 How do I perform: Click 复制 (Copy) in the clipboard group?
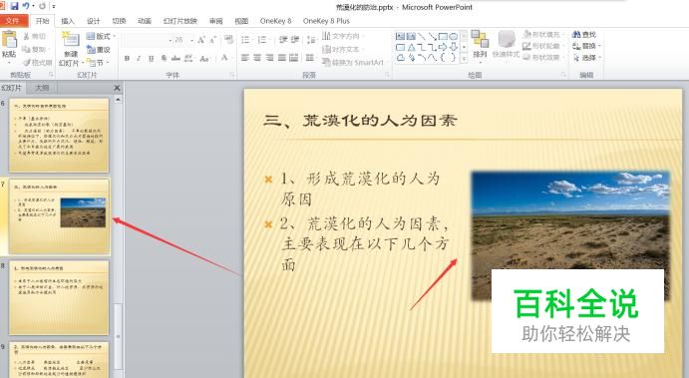click(x=35, y=49)
